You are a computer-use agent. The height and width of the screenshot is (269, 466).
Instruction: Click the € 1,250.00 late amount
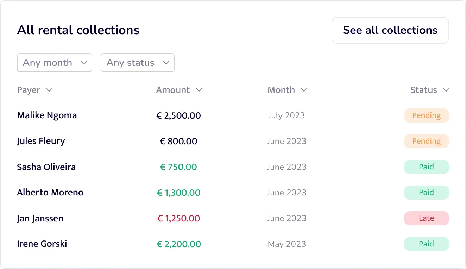click(178, 218)
